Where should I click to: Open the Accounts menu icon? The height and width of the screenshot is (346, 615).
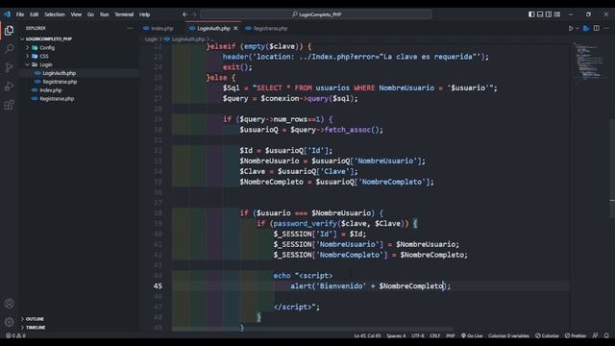9,304
